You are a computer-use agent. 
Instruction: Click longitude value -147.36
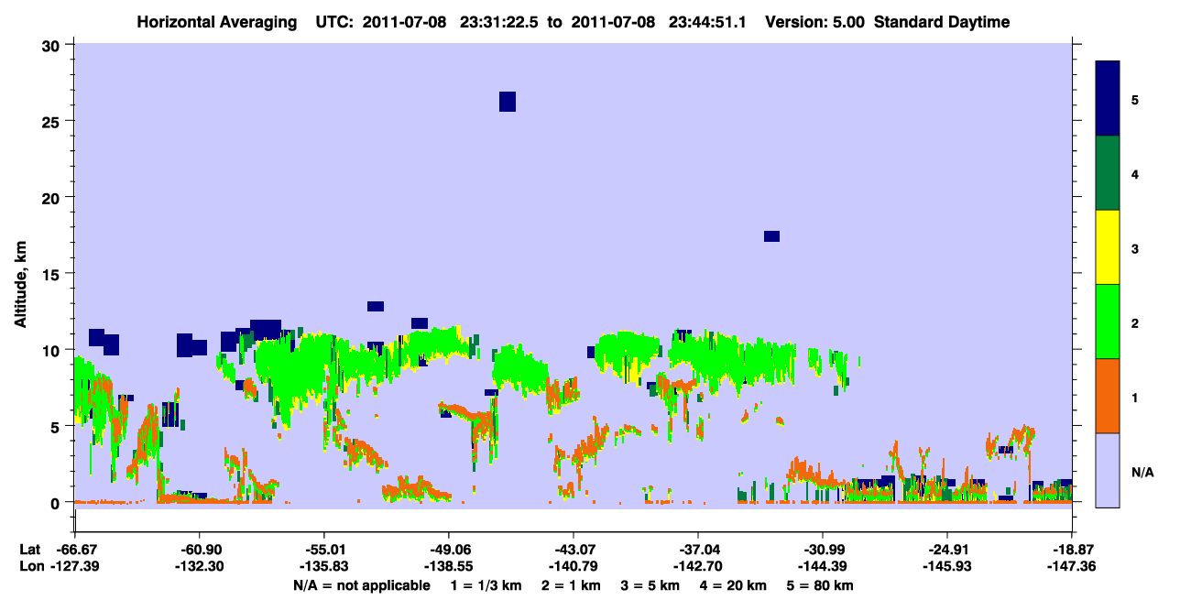click(x=1072, y=567)
